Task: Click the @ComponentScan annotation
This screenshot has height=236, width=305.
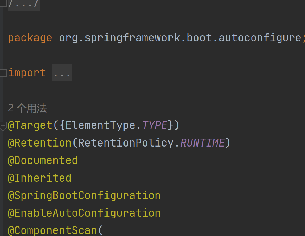Action: tap(52, 231)
